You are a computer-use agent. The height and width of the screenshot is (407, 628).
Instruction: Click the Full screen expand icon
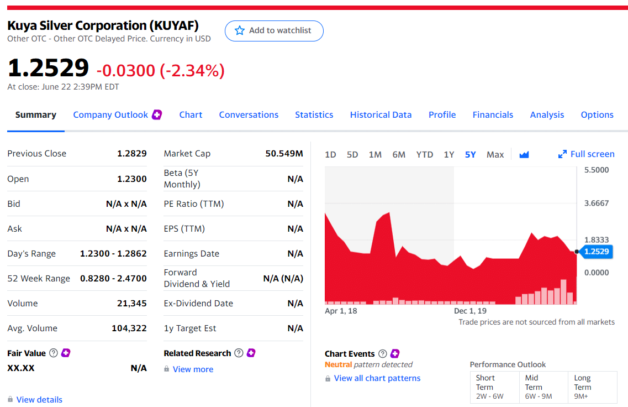[563, 154]
